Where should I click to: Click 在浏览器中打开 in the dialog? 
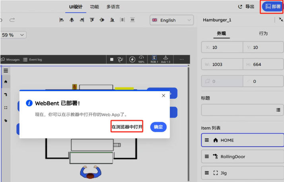[x=127, y=127]
